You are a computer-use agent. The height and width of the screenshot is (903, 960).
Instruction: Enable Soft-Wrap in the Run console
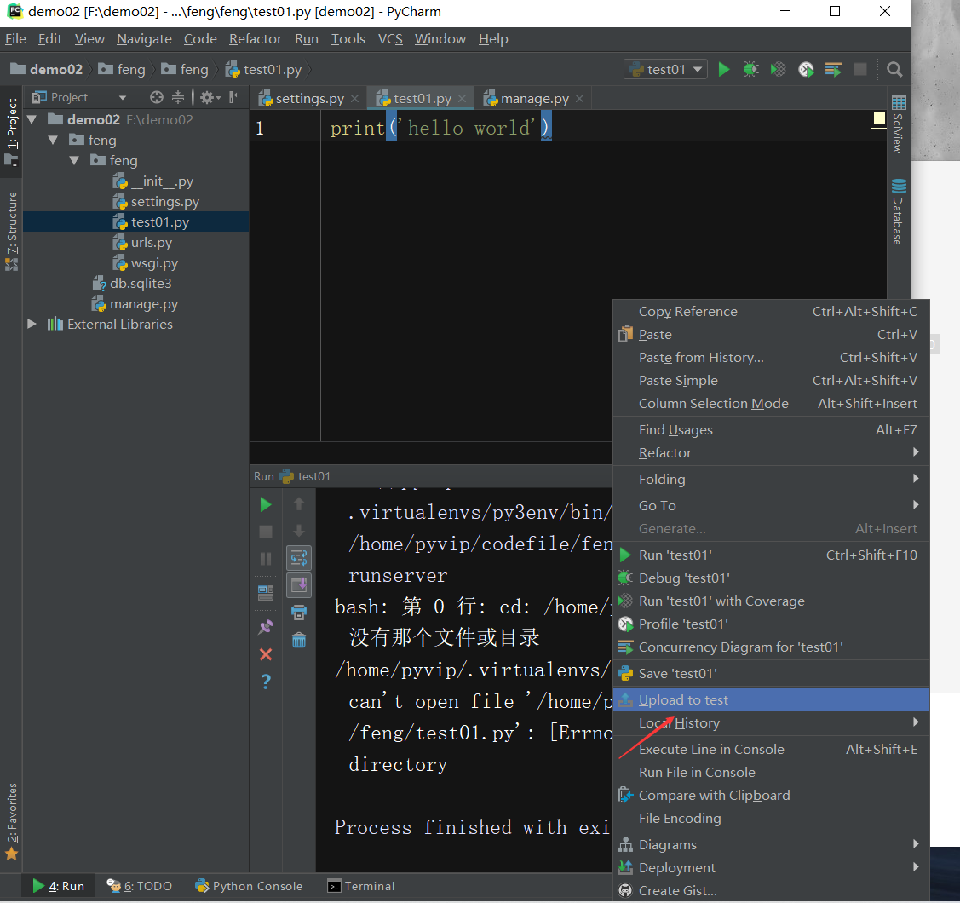click(298, 558)
